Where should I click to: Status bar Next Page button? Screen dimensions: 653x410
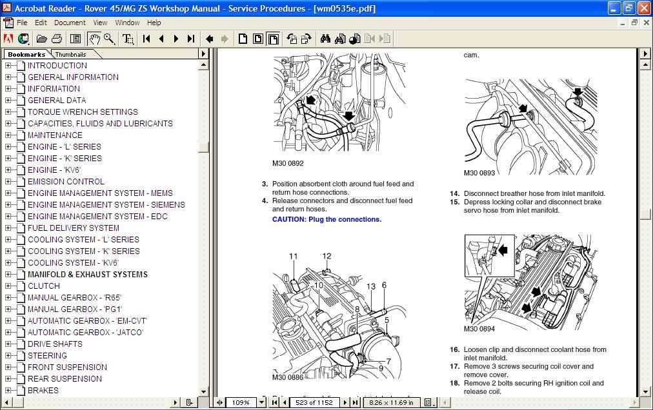click(345, 402)
